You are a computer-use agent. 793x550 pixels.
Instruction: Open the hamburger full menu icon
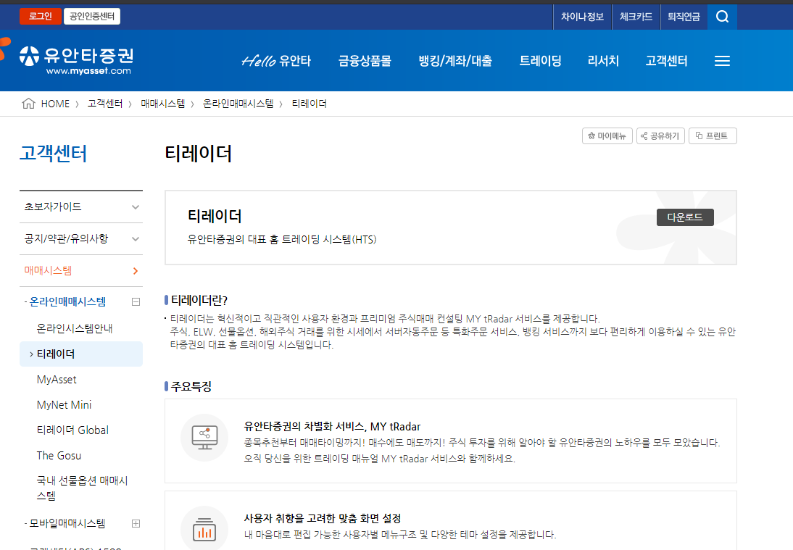point(722,61)
